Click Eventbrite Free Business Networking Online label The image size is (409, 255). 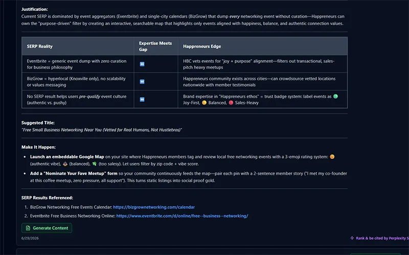(73, 216)
